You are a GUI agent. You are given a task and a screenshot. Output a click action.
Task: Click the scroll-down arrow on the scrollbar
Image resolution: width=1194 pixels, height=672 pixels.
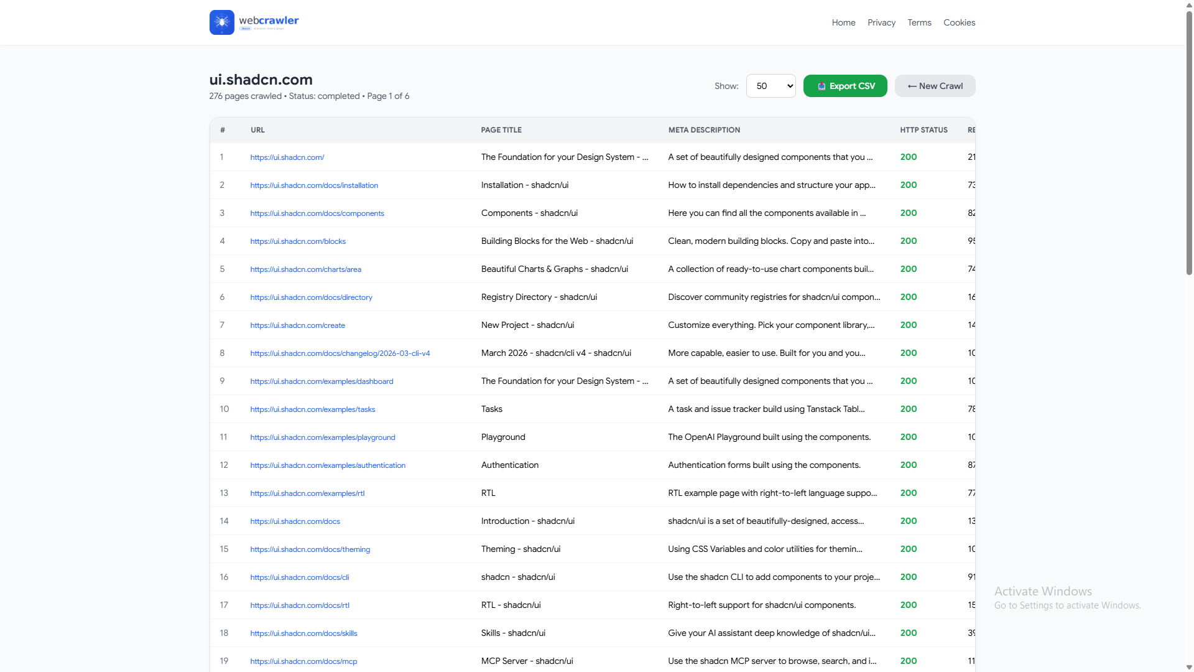[1188, 666]
